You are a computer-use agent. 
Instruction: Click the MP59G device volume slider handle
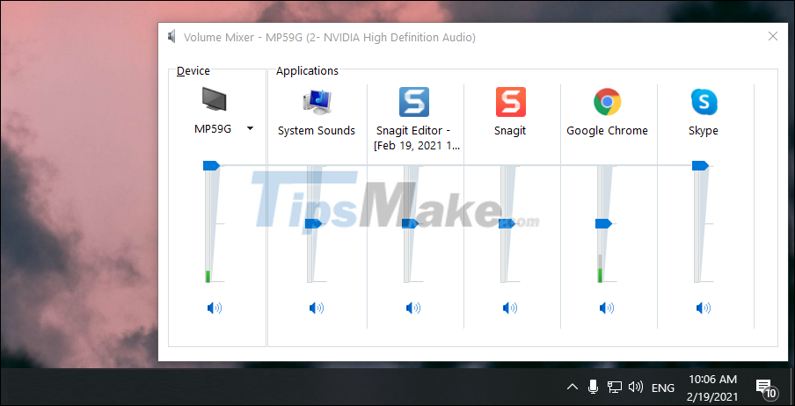click(211, 166)
